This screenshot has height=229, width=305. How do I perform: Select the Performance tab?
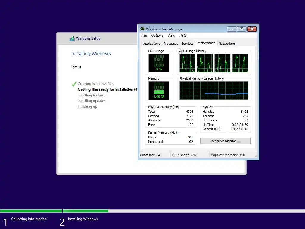coord(206,43)
